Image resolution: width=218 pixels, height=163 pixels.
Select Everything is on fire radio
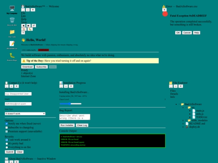pyautogui.click(x=6, y=147)
